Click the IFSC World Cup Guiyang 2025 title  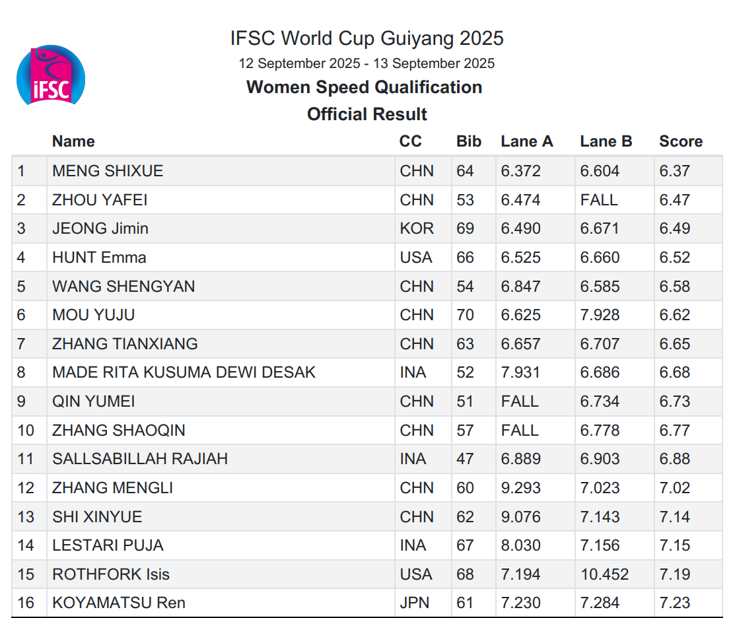(367, 38)
